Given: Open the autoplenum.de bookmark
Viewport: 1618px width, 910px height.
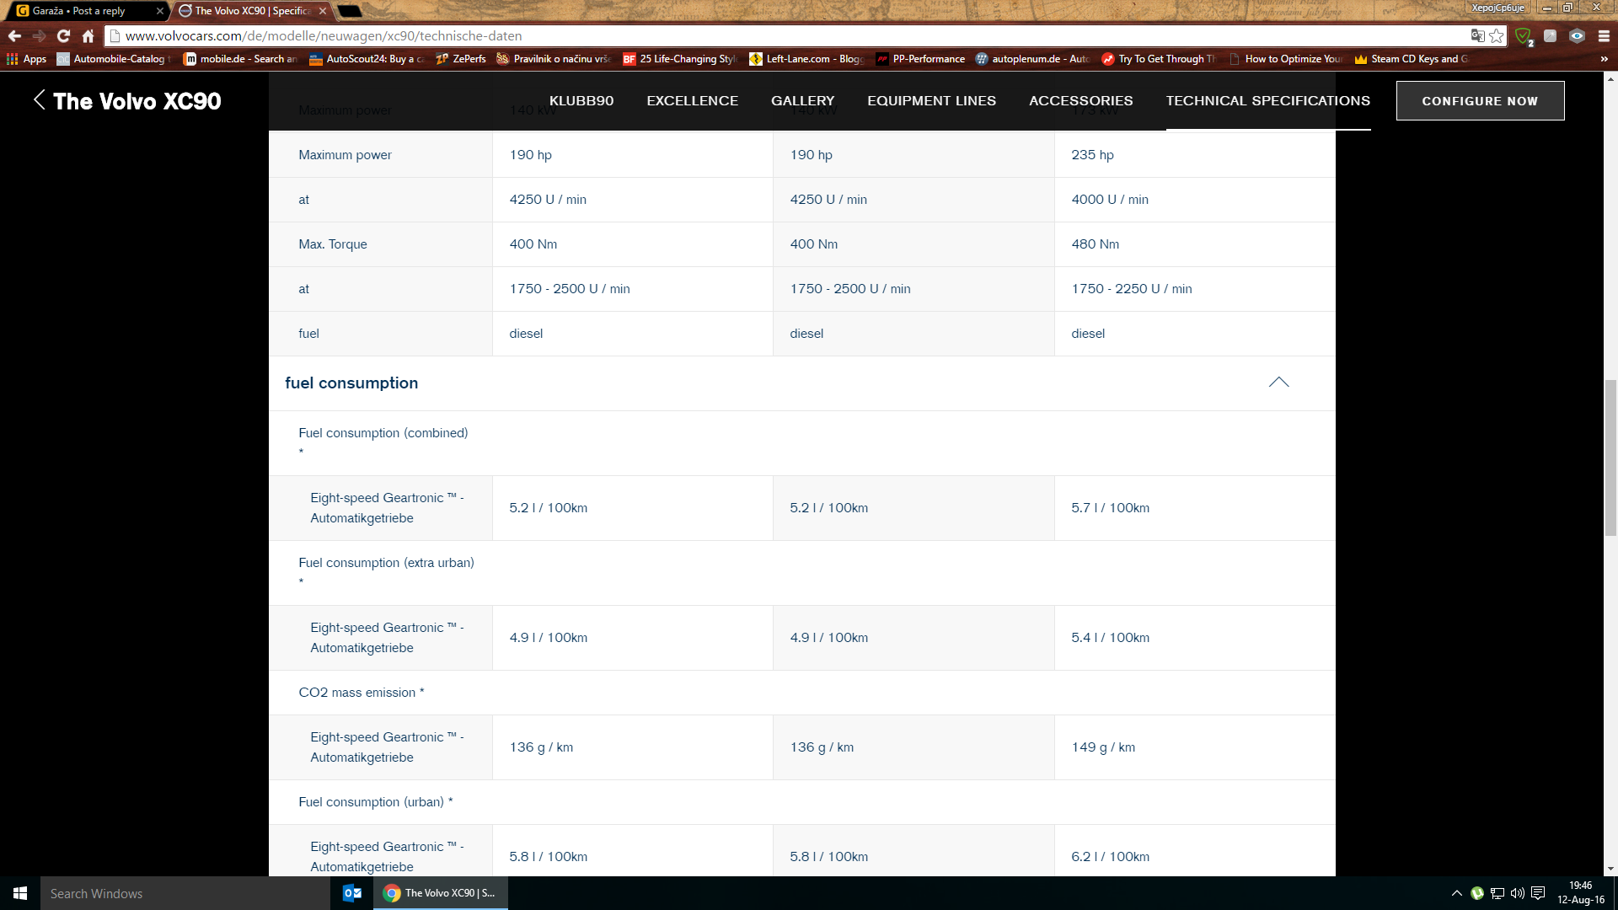Looking at the screenshot, I should pyautogui.click(x=1032, y=59).
